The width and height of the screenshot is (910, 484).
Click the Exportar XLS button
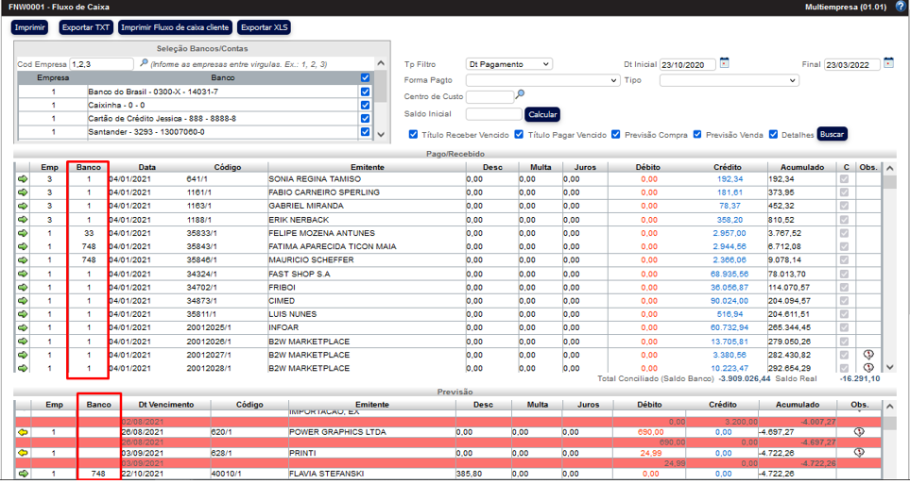pos(264,27)
